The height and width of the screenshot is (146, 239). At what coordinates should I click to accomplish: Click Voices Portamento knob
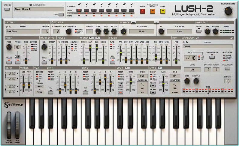(68, 31)
